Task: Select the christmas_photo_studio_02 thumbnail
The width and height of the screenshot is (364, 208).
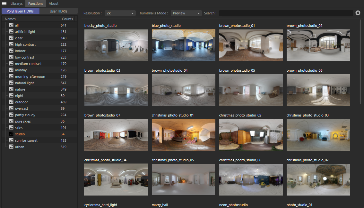Action: tap(251, 135)
